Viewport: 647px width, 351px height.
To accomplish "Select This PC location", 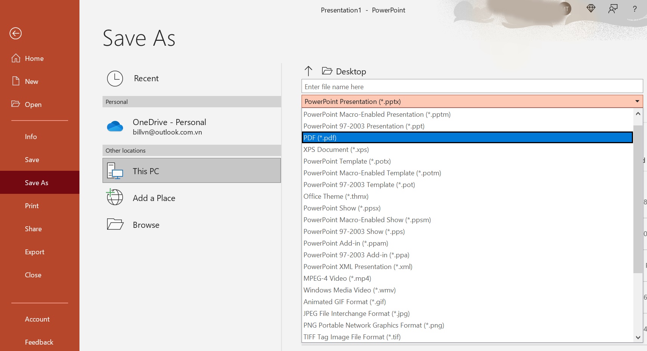I will (x=191, y=170).
